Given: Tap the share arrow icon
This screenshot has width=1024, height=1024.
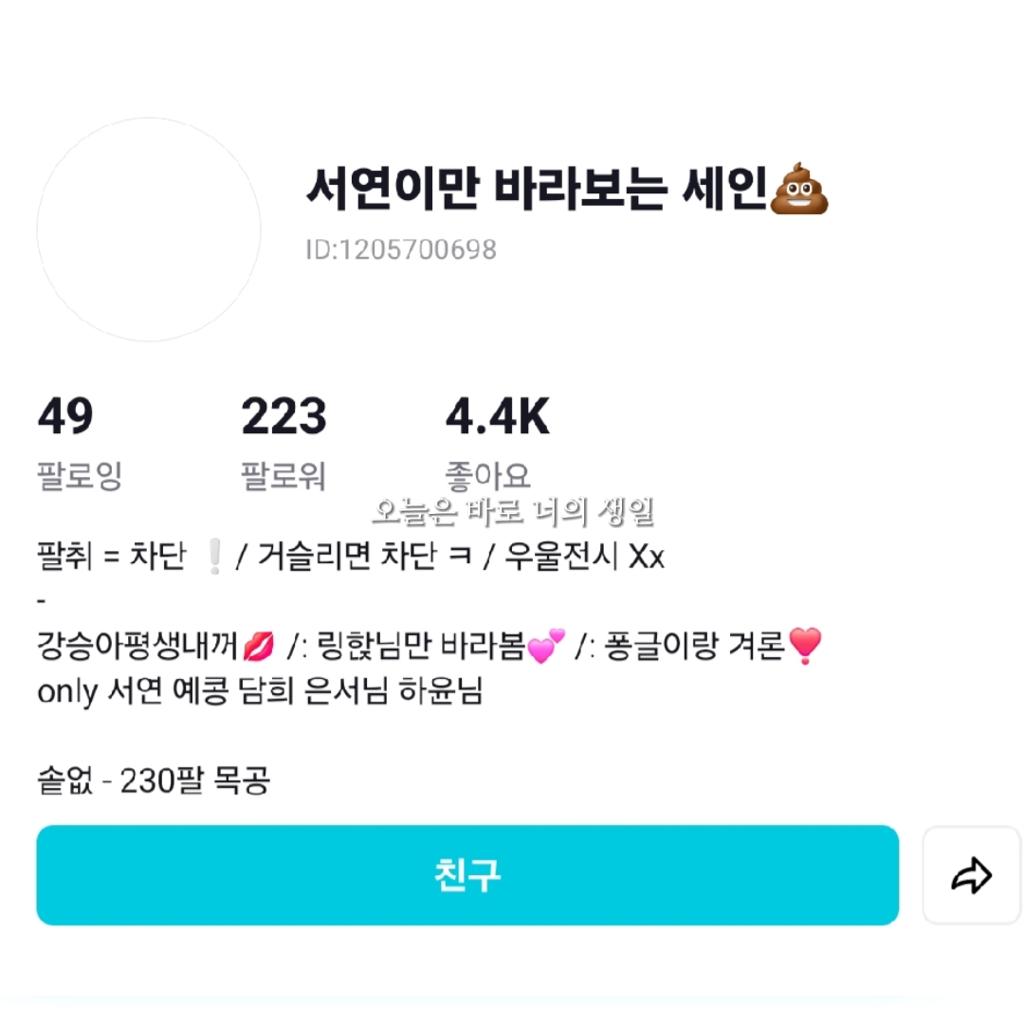Looking at the screenshot, I should 971,875.
